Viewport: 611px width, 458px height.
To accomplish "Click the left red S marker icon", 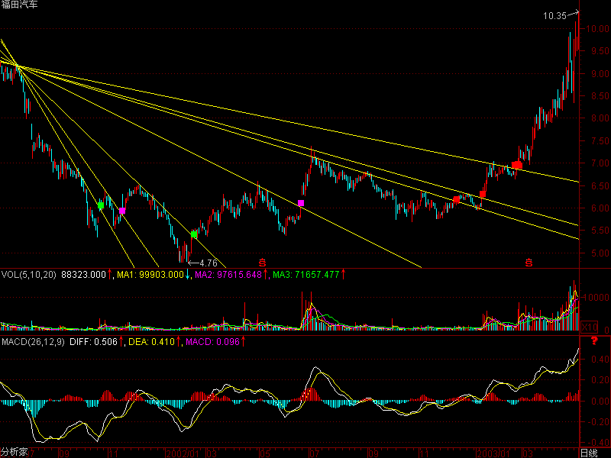I will pyautogui.click(x=263, y=262).
